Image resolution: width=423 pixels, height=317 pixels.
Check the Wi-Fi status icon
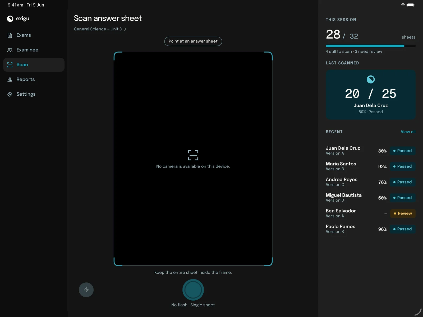pos(403,5)
